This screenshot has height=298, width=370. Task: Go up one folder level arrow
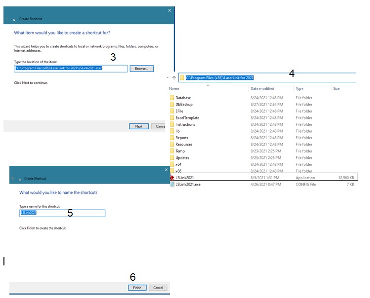pyautogui.click(x=174, y=78)
